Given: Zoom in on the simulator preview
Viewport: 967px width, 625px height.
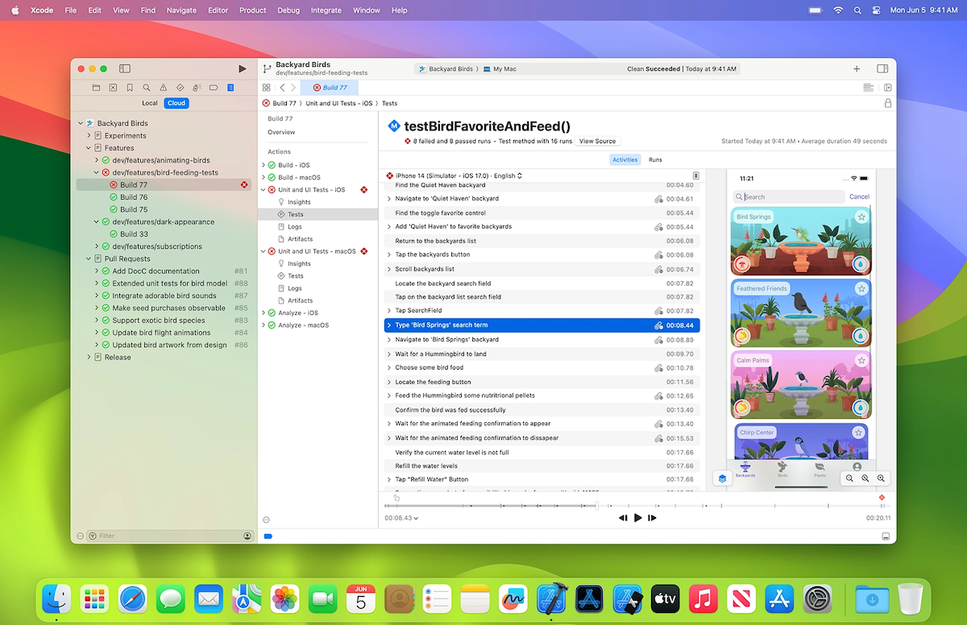Looking at the screenshot, I should 881,478.
